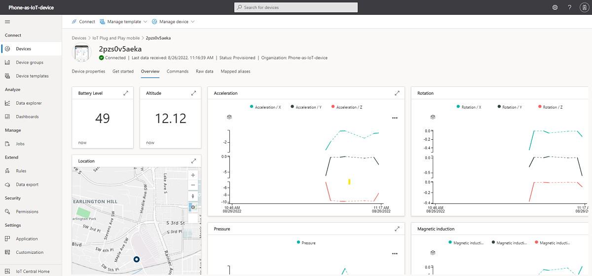Click the Rules sidebar icon
The height and width of the screenshot is (276, 592).
(7, 171)
